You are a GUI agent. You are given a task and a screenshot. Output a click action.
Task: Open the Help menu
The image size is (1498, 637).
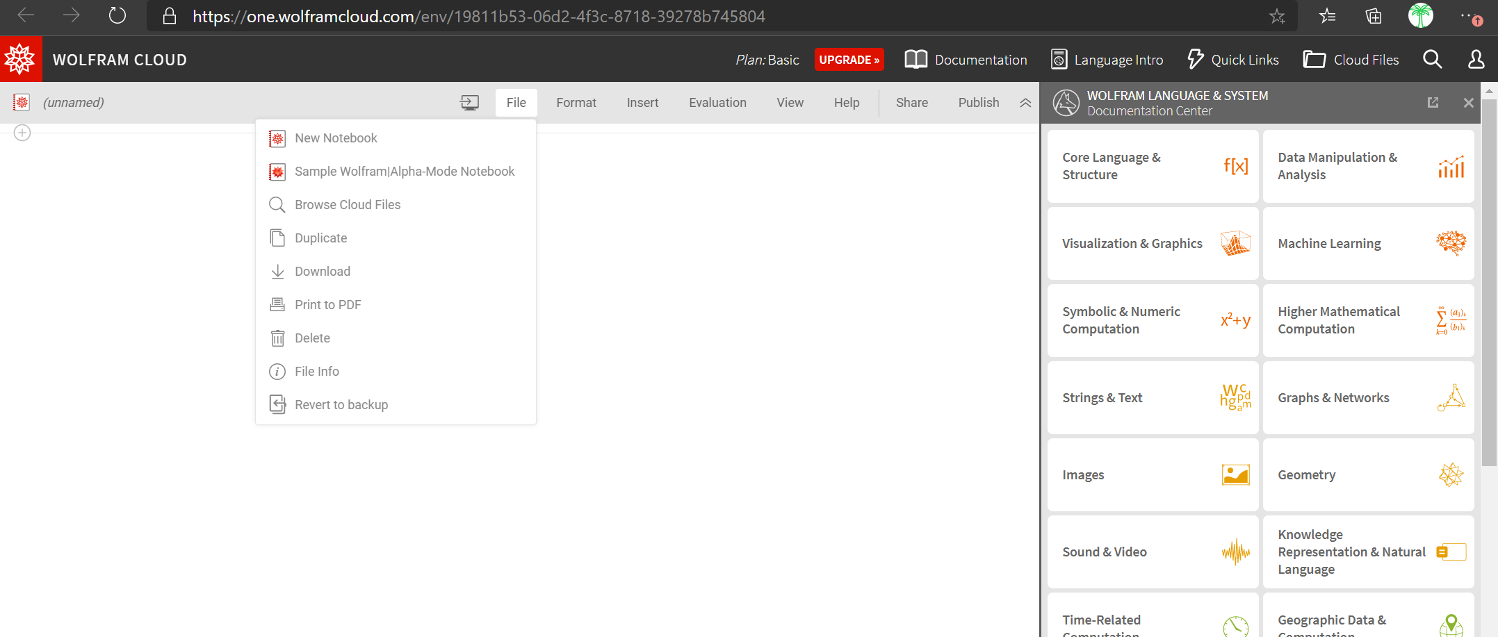(847, 103)
